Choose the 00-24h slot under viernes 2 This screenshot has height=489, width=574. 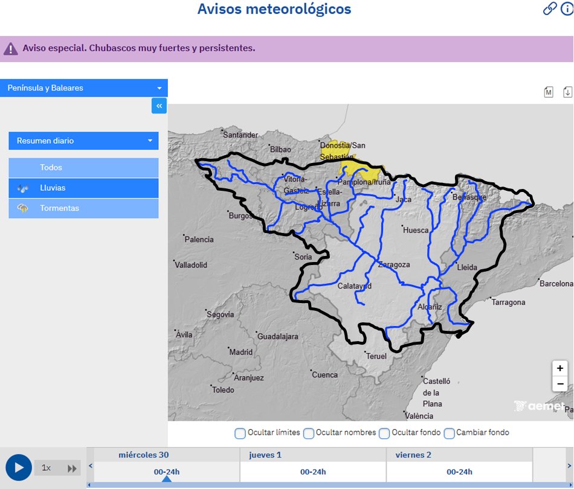459,472
